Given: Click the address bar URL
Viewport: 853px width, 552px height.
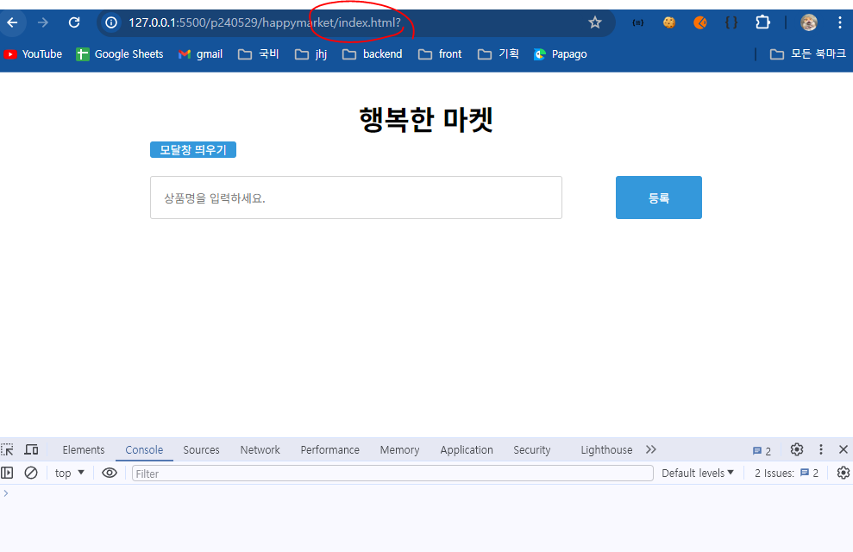Looking at the screenshot, I should coord(265,22).
